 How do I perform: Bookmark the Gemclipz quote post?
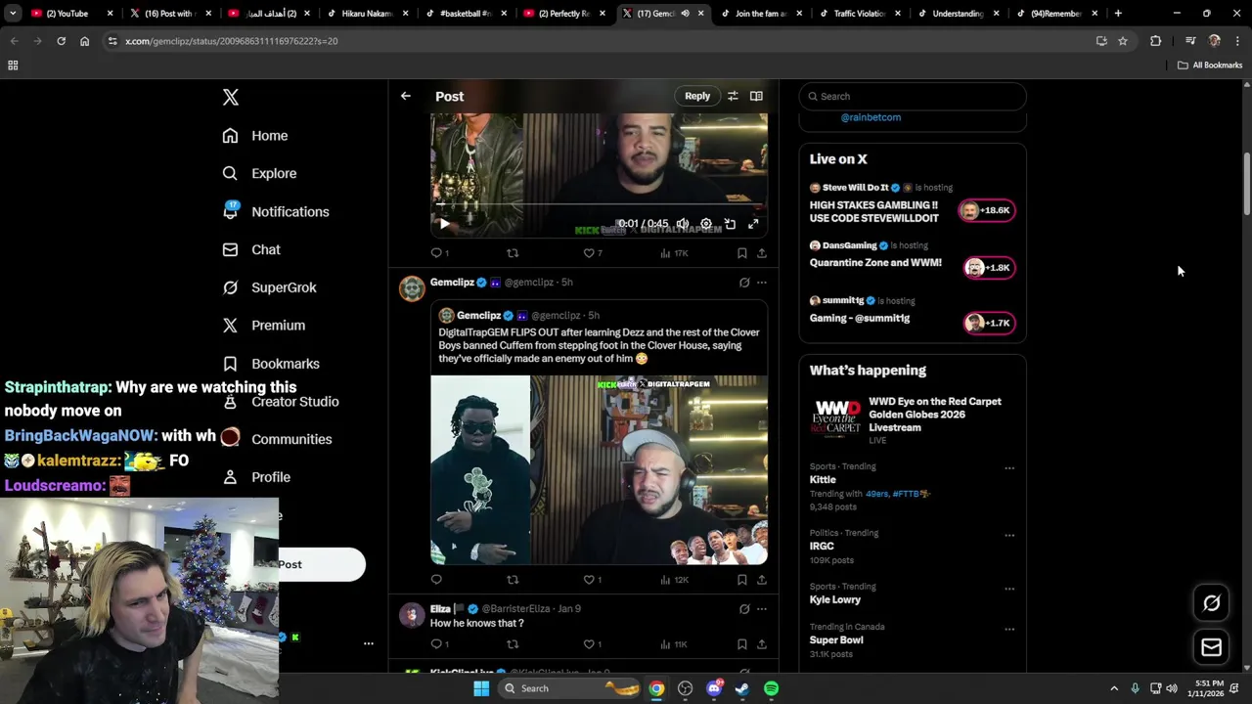click(x=742, y=580)
